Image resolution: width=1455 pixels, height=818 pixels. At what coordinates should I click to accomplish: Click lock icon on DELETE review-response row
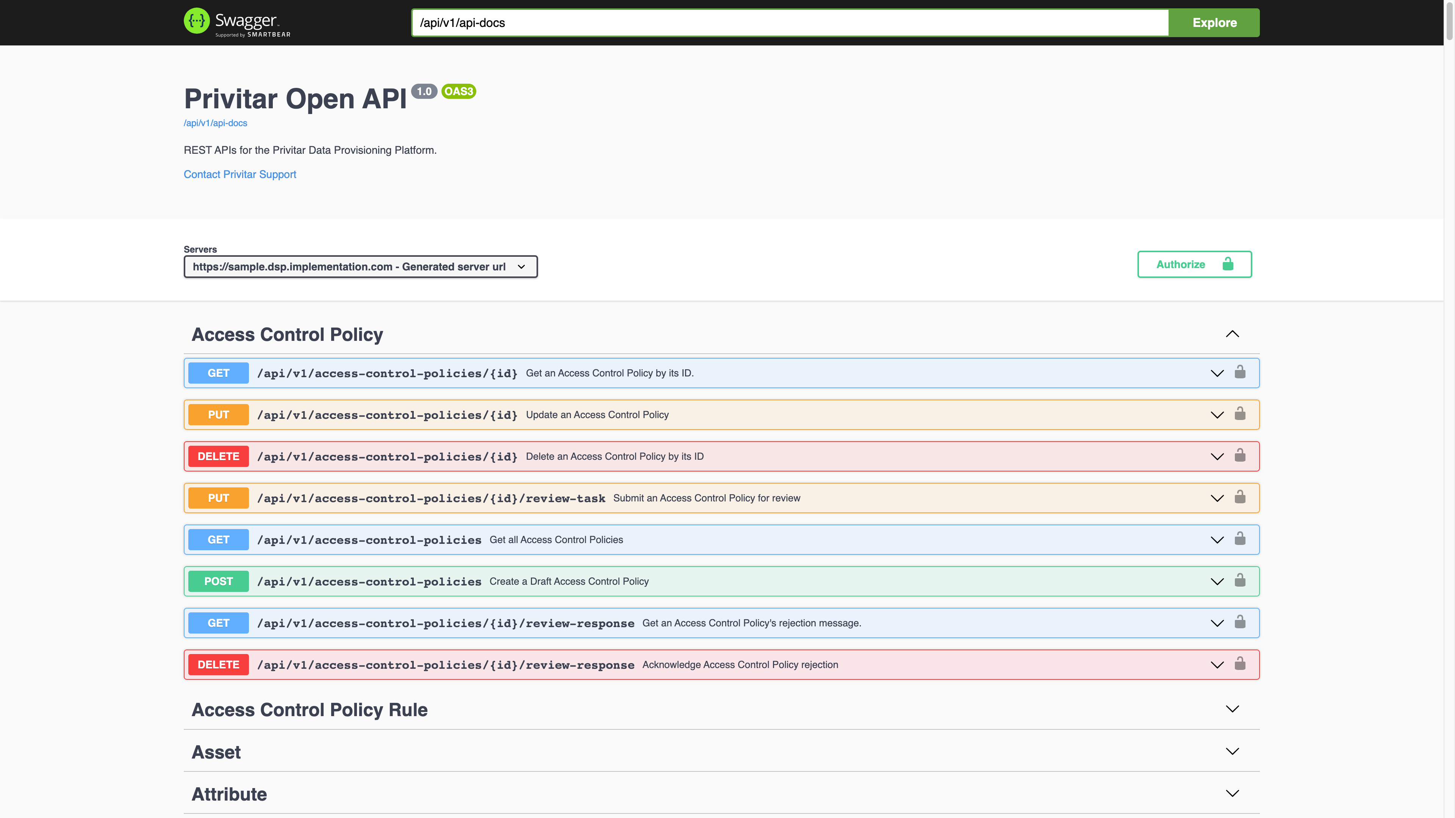[1240, 664]
